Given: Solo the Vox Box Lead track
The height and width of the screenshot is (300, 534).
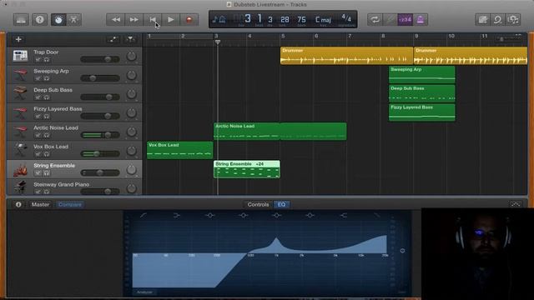Looking at the screenshot, I should pyautogui.click(x=47, y=154).
